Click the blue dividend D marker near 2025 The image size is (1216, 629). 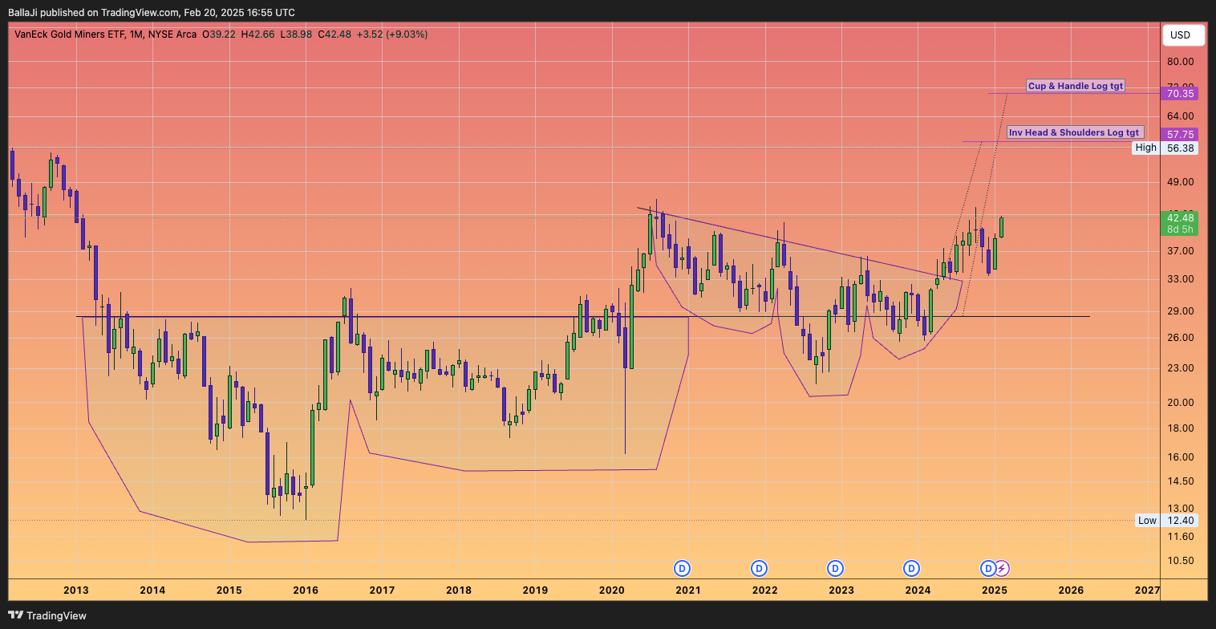coord(988,569)
